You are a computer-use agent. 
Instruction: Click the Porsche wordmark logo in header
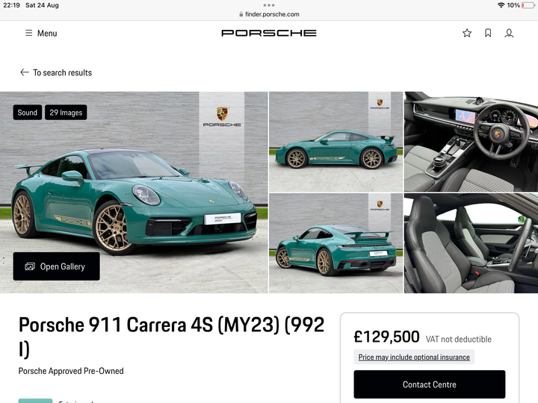pos(269,33)
